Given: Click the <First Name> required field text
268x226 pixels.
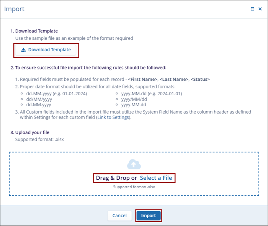Looking at the screenshot, I should point(142,79).
